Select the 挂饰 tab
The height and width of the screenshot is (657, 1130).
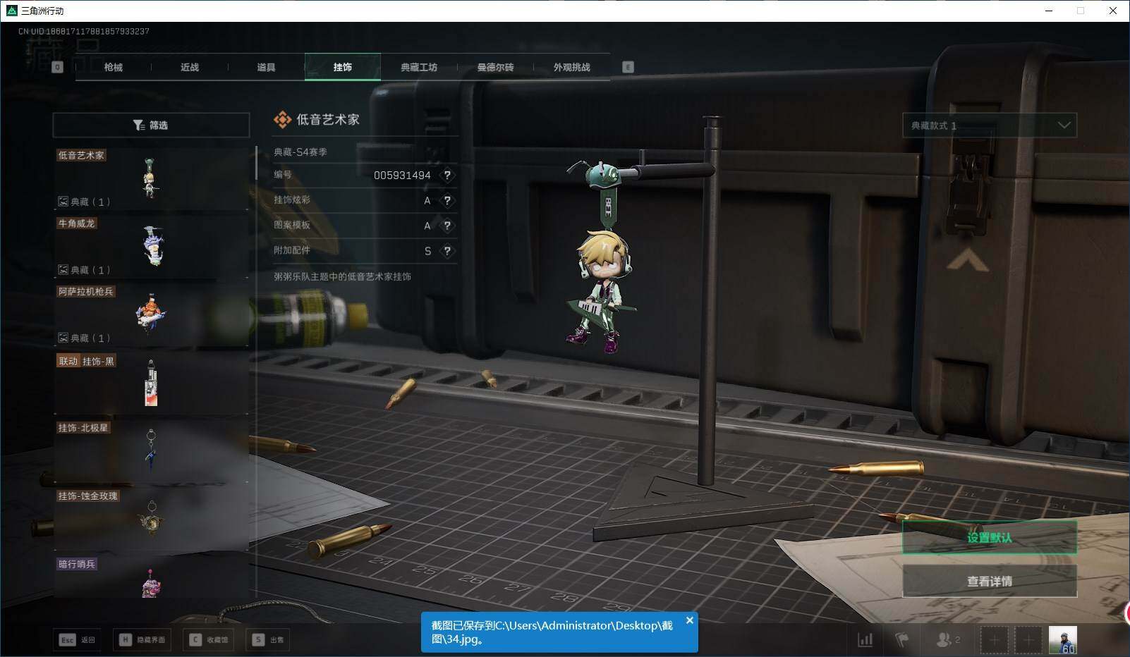coord(343,67)
